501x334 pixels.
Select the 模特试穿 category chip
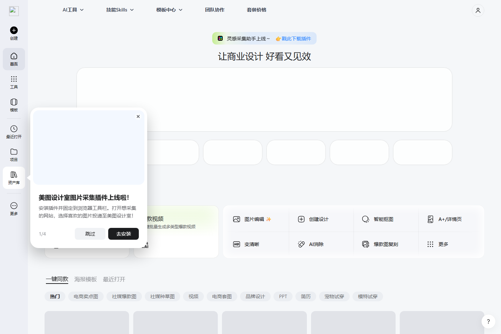[x=368, y=296]
